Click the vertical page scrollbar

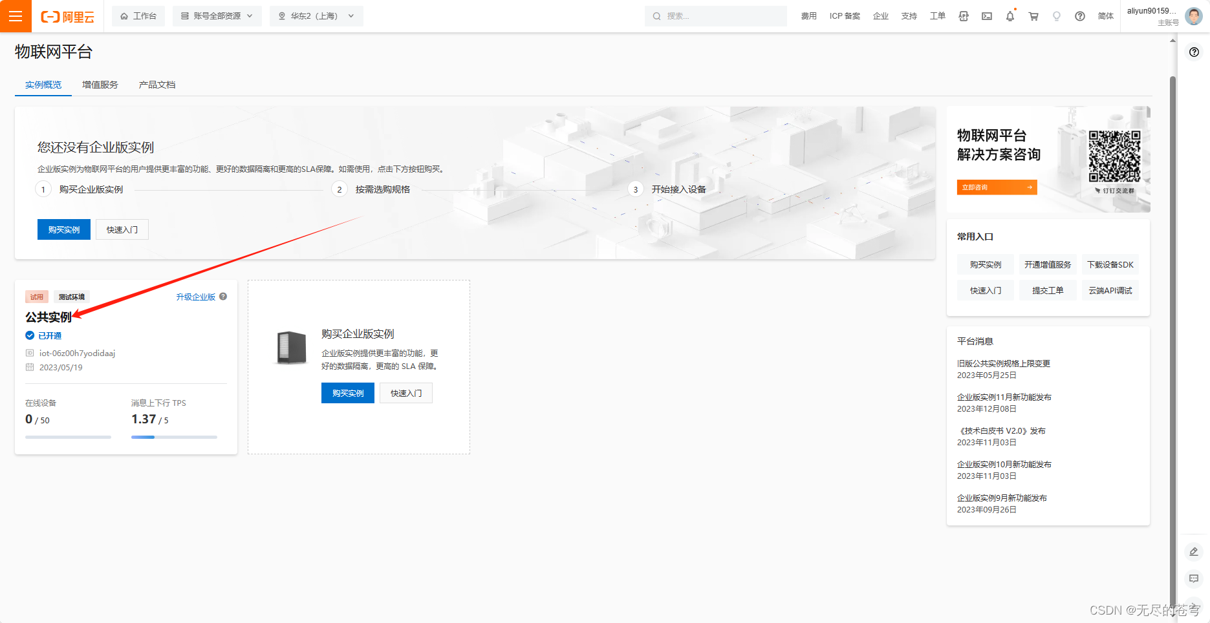click(1172, 343)
